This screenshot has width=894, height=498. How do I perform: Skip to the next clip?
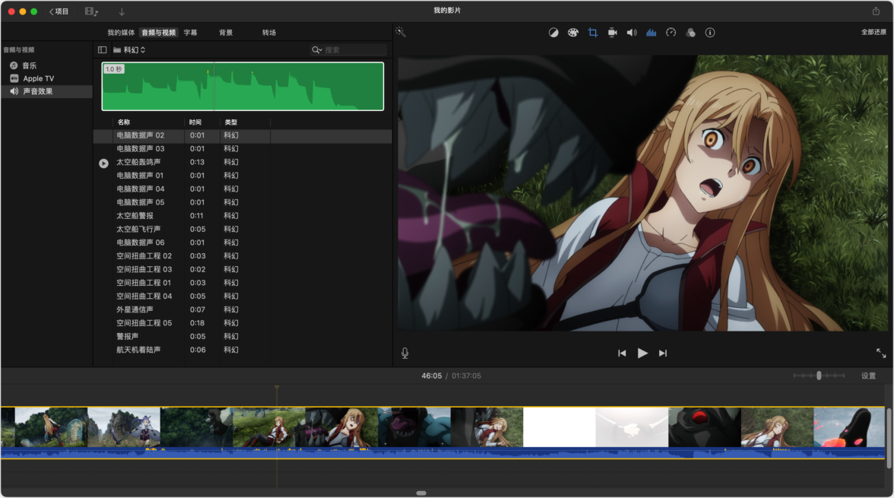[663, 353]
